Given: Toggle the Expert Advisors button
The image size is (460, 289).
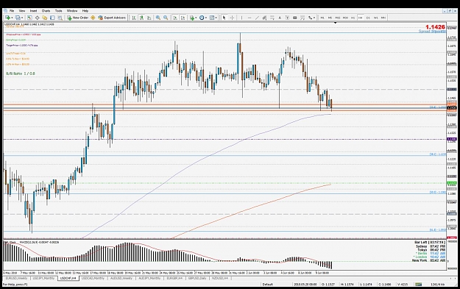Looking at the screenshot, I should [x=112, y=18].
